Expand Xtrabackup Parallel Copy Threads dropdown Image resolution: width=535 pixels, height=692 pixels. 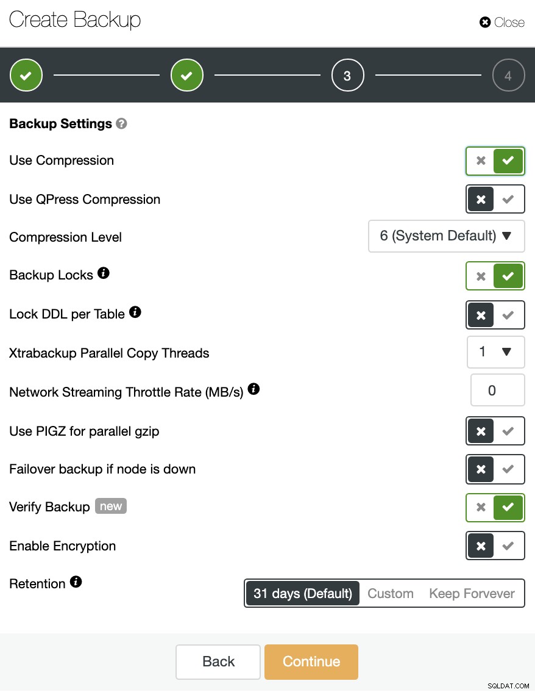pyautogui.click(x=496, y=351)
